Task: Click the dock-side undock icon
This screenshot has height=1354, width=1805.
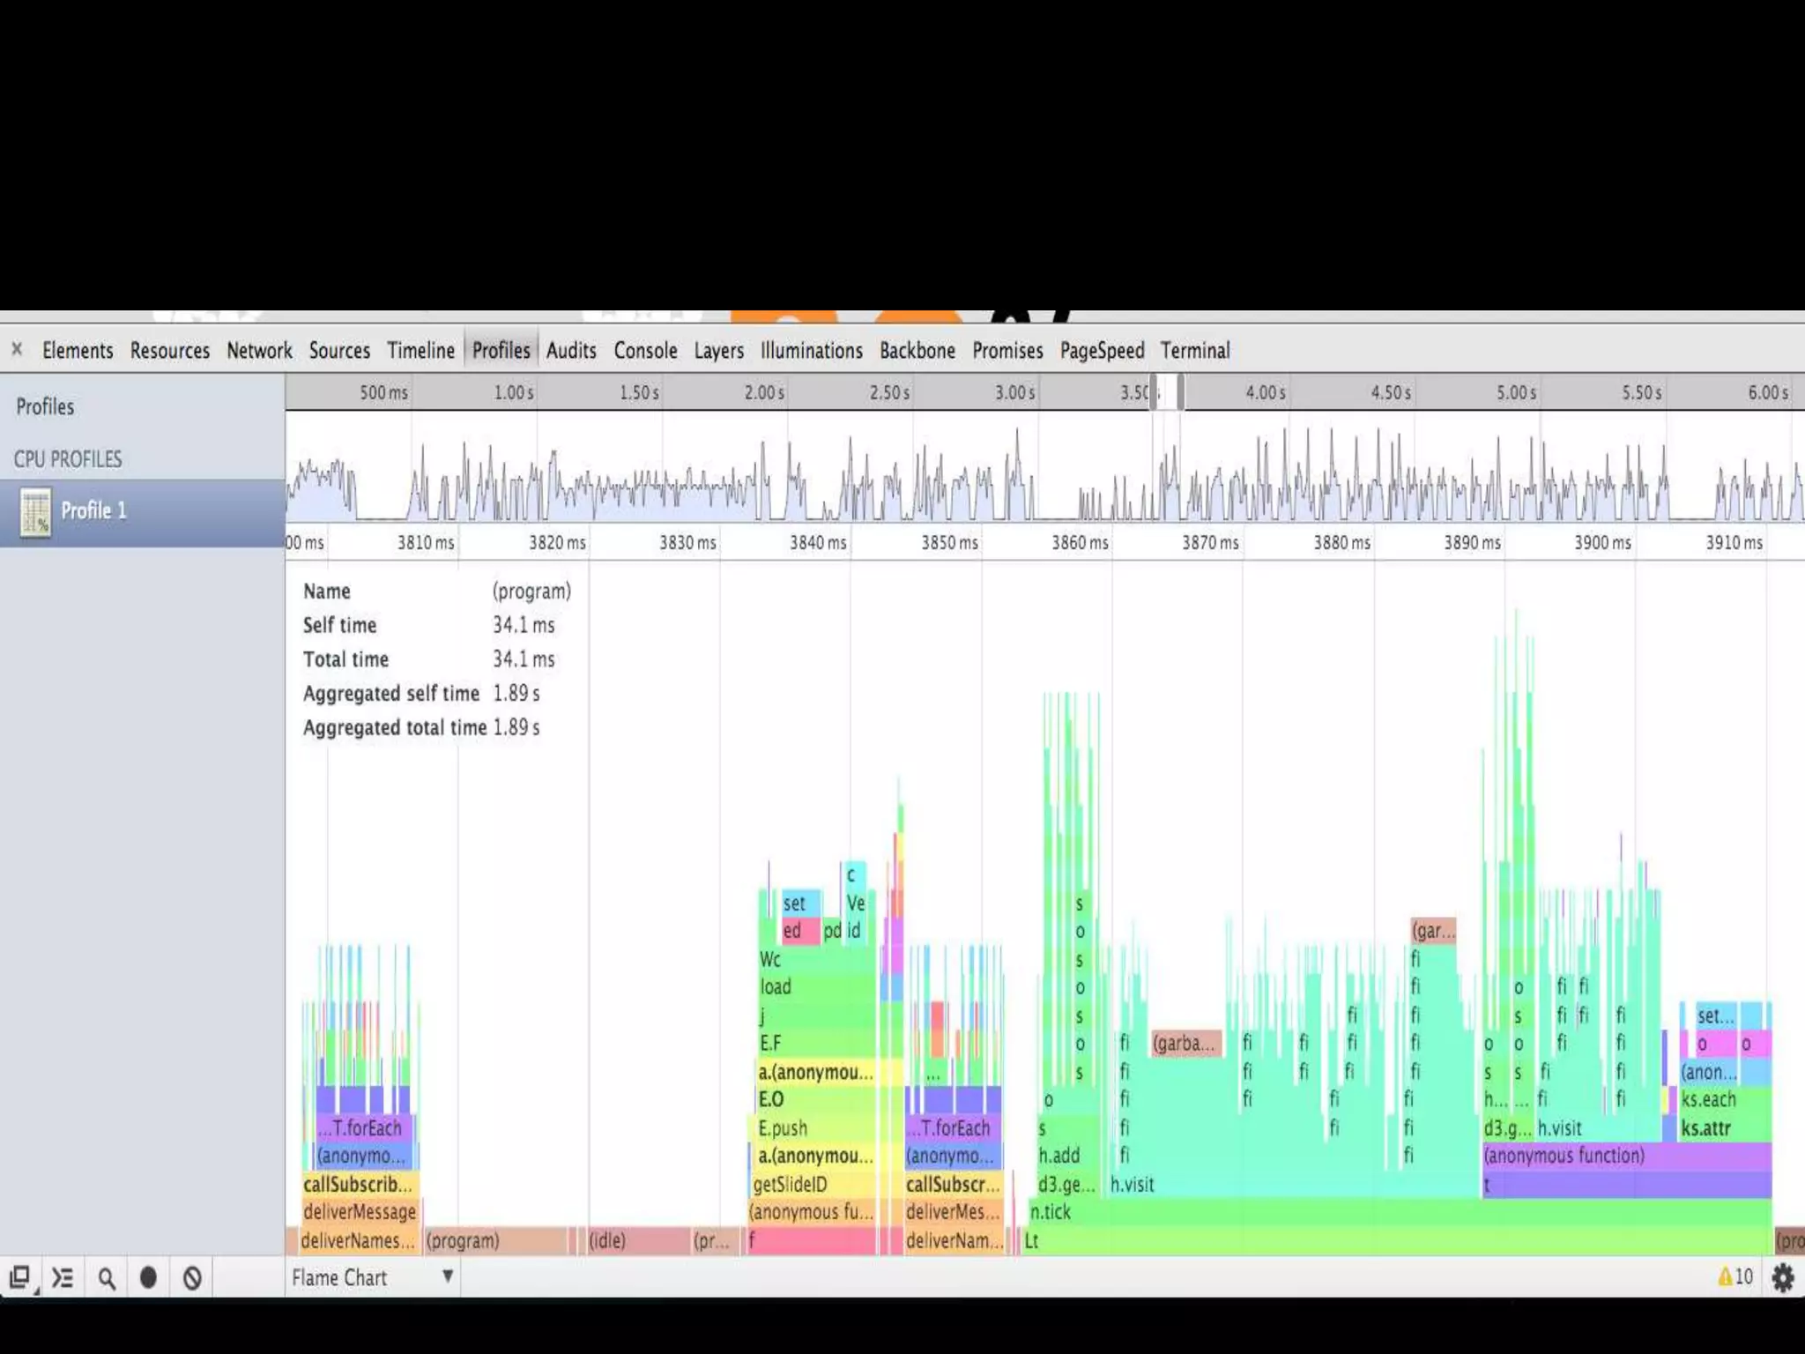Action: click(19, 1277)
